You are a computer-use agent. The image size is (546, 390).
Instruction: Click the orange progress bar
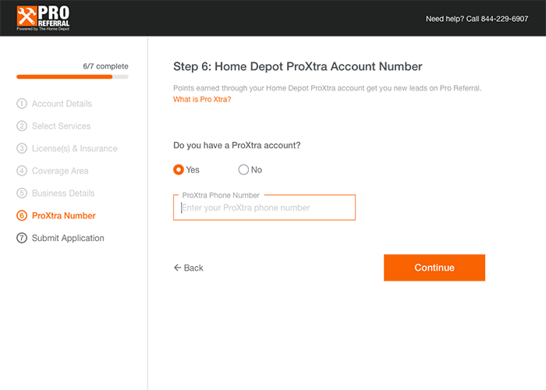coord(65,77)
